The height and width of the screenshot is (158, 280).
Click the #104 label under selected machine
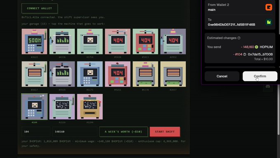point(35,123)
